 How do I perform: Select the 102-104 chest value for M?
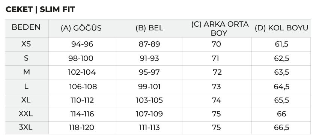[82, 72]
